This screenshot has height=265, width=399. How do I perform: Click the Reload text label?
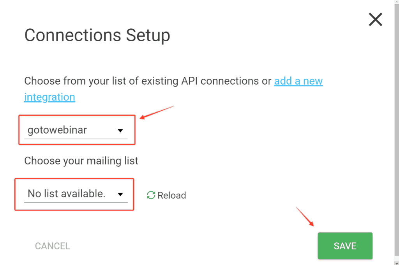click(172, 195)
